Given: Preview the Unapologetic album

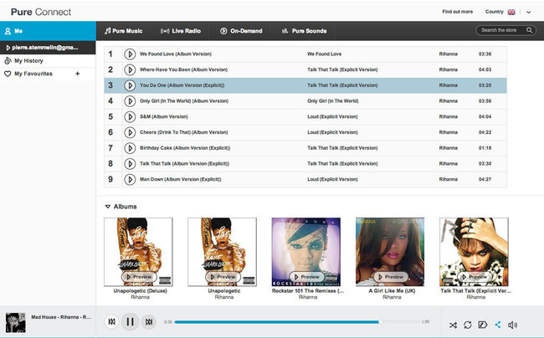Looking at the screenshot, I should click(x=223, y=277).
